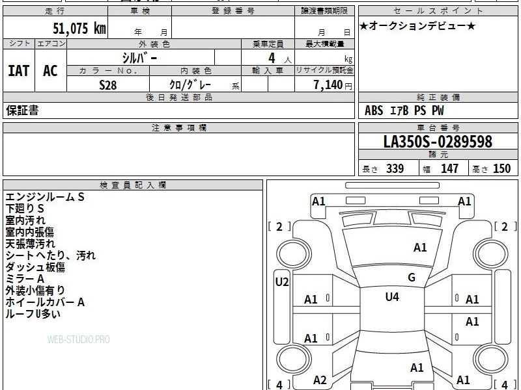This screenshot has width=521, height=390.
Task: Click the A1 mark on the hood
Action: click(420, 248)
